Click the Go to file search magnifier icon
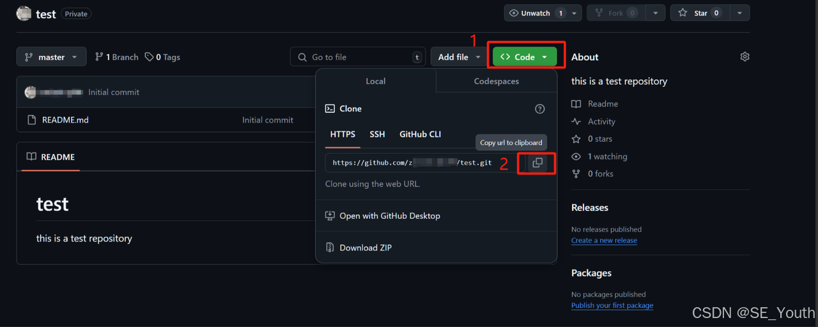Screen dimensions: 818x327 click(x=302, y=57)
